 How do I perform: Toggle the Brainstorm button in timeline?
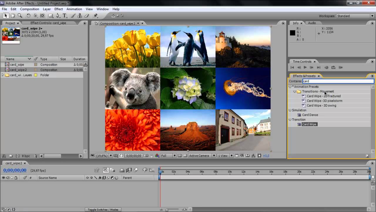(145, 170)
